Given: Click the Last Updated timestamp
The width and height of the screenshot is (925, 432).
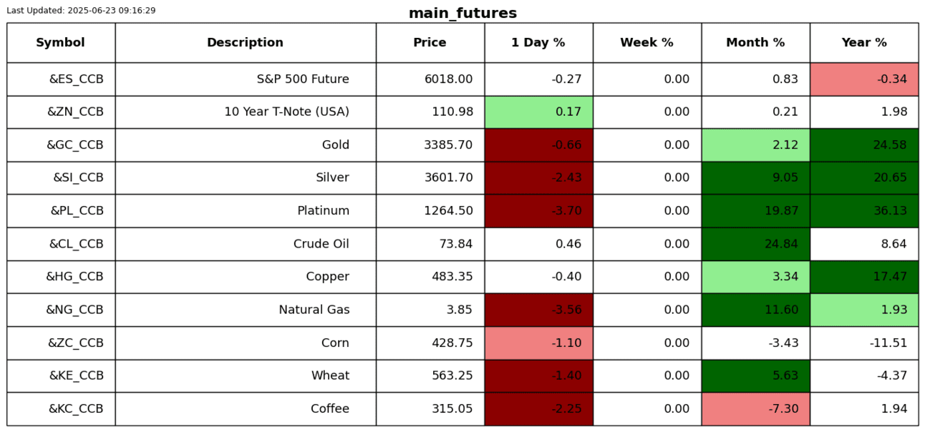Looking at the screenshot, I should pos(81,11).
